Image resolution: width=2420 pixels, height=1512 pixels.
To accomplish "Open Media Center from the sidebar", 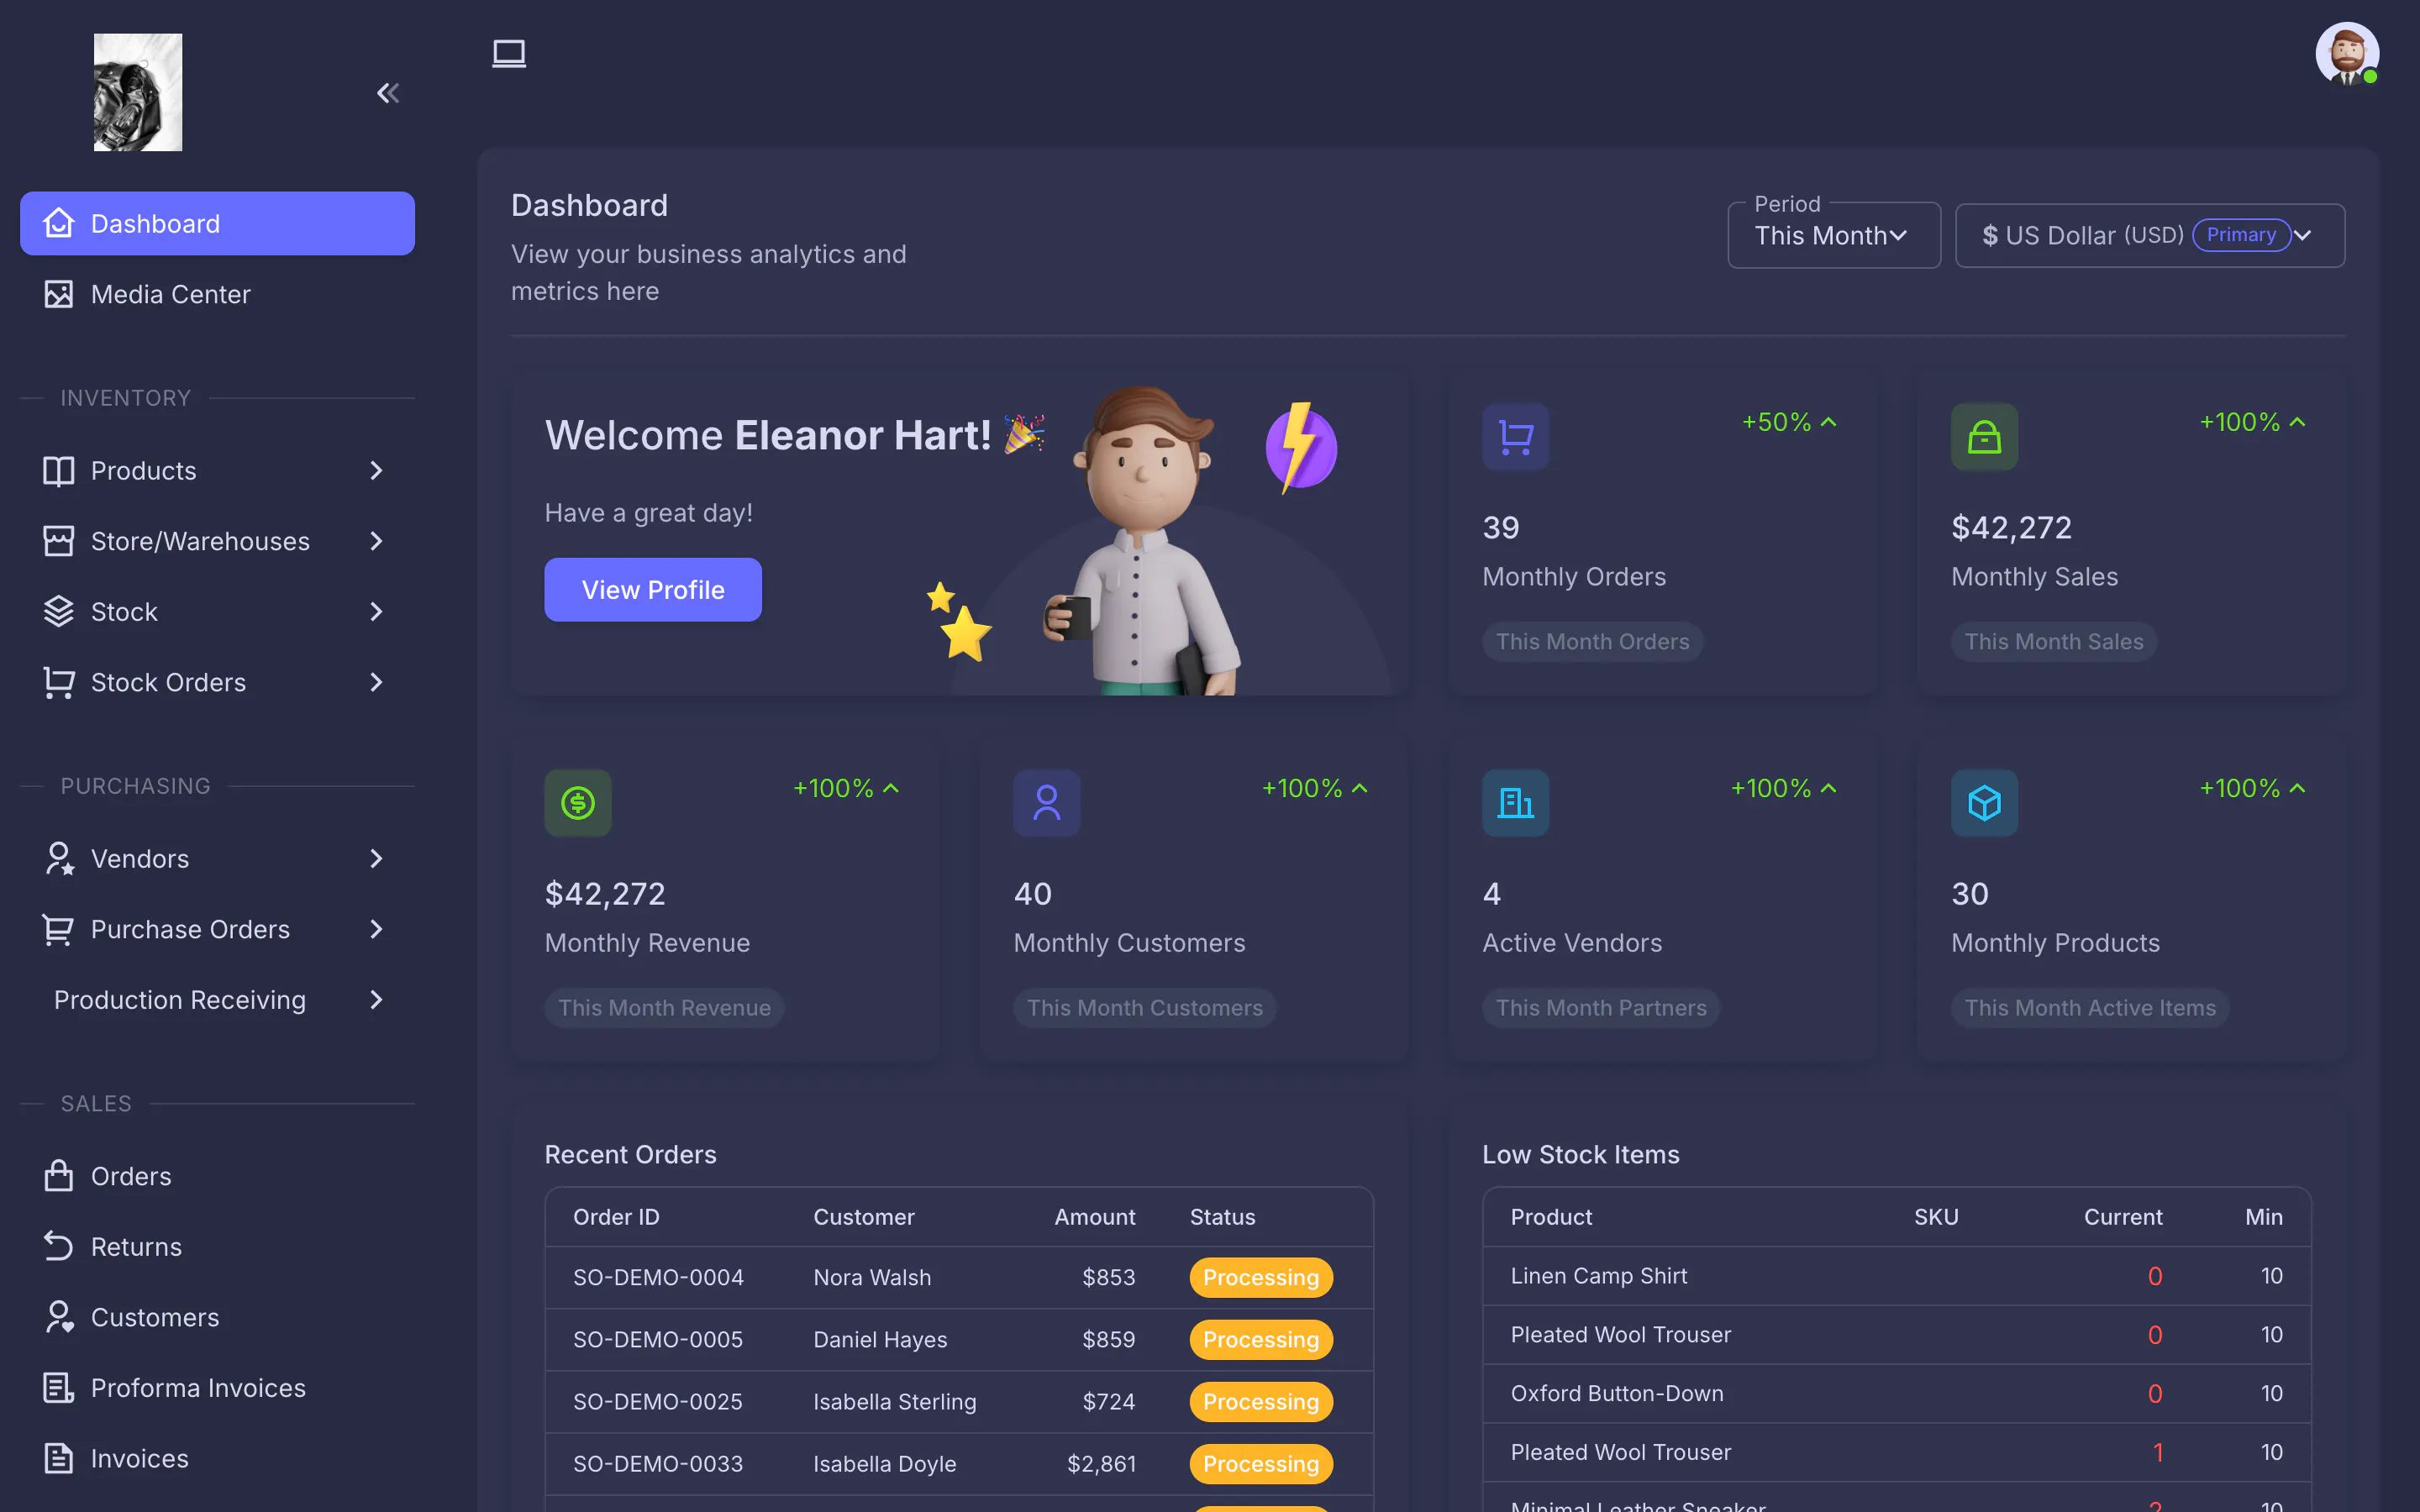I will pyautogui.click(x=217, y=294).
